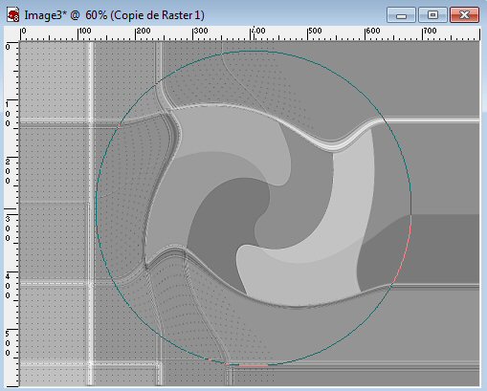Click the 300 mark on horizontal ruler
This screenshot has width=487, height=391.
(201, 31)
